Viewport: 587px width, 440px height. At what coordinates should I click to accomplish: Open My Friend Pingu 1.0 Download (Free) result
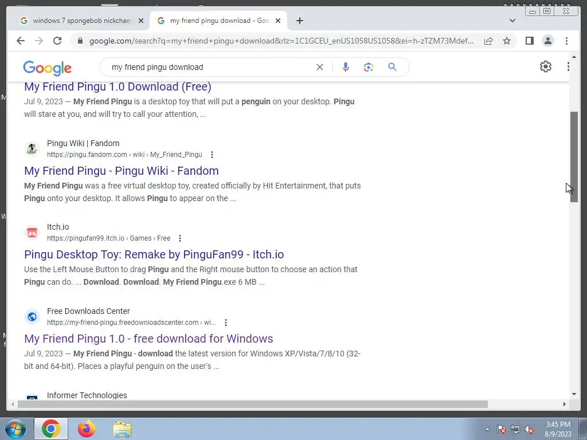[118, 87]
